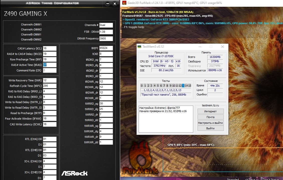Click the tWRRD_dg value field
Image resolution: width=283 pixels, height=180 pixels.
click(x=106, y=109)
